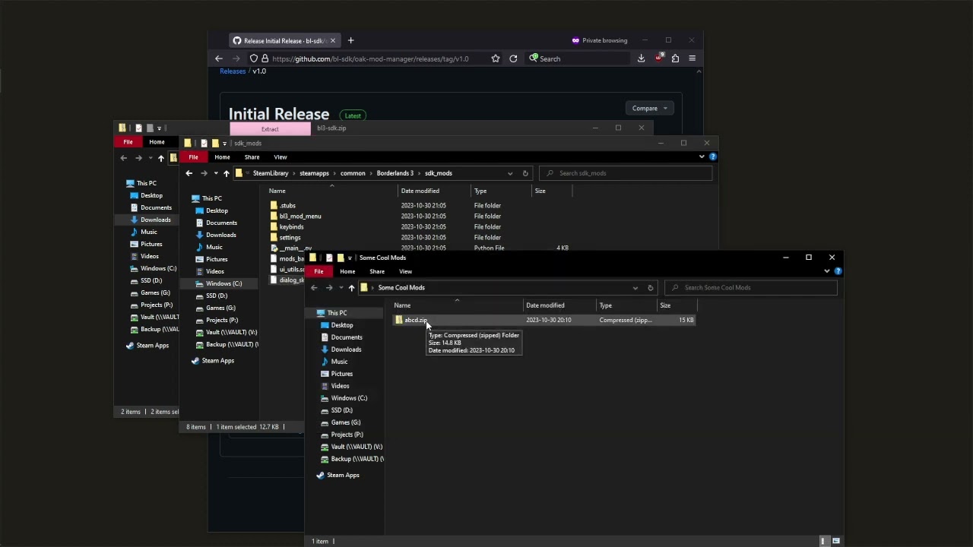Open Home ribbon tab in Some Cool Mods window
This screenshot has width=973, height=547.
[347, 271]
